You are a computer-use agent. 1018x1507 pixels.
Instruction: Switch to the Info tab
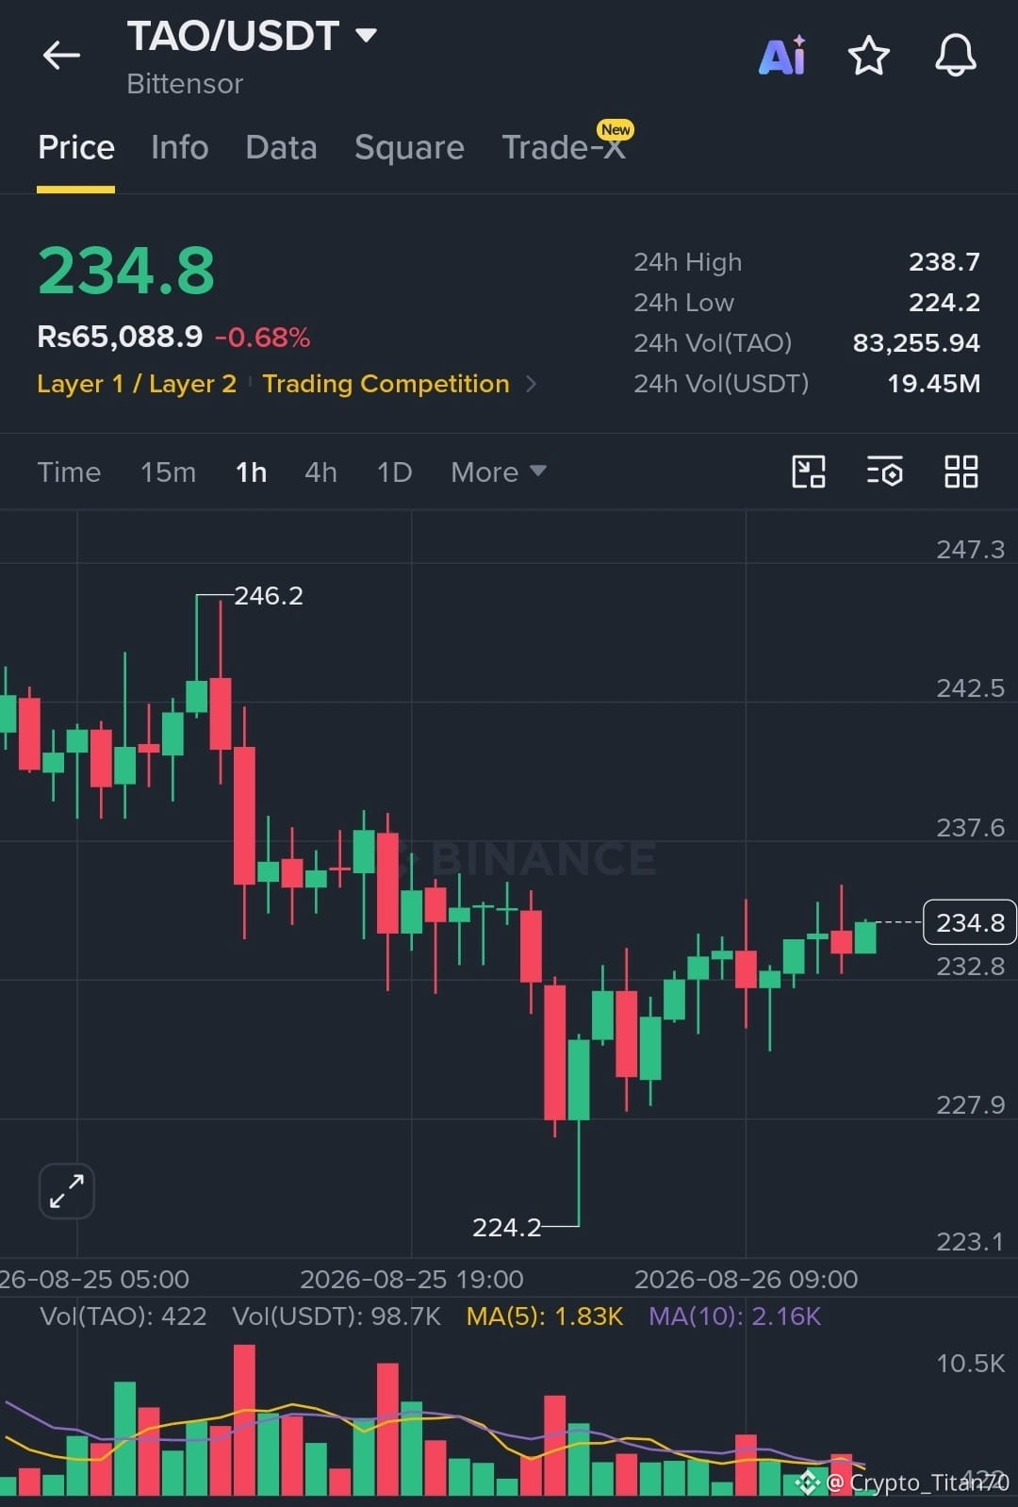180,148
